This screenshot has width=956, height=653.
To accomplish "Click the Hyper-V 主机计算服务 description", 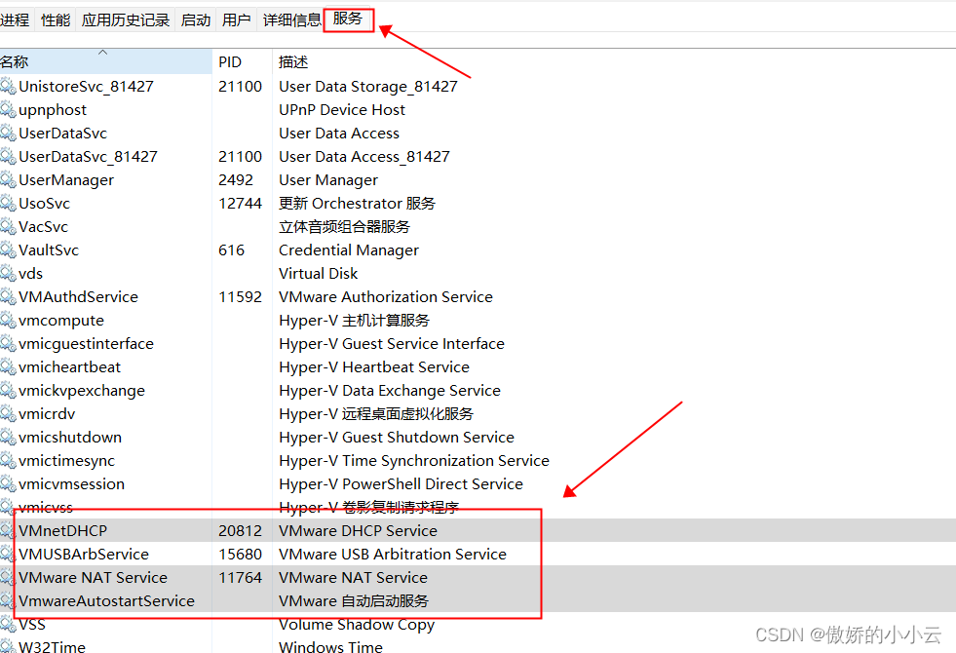I will coord(354,320).
